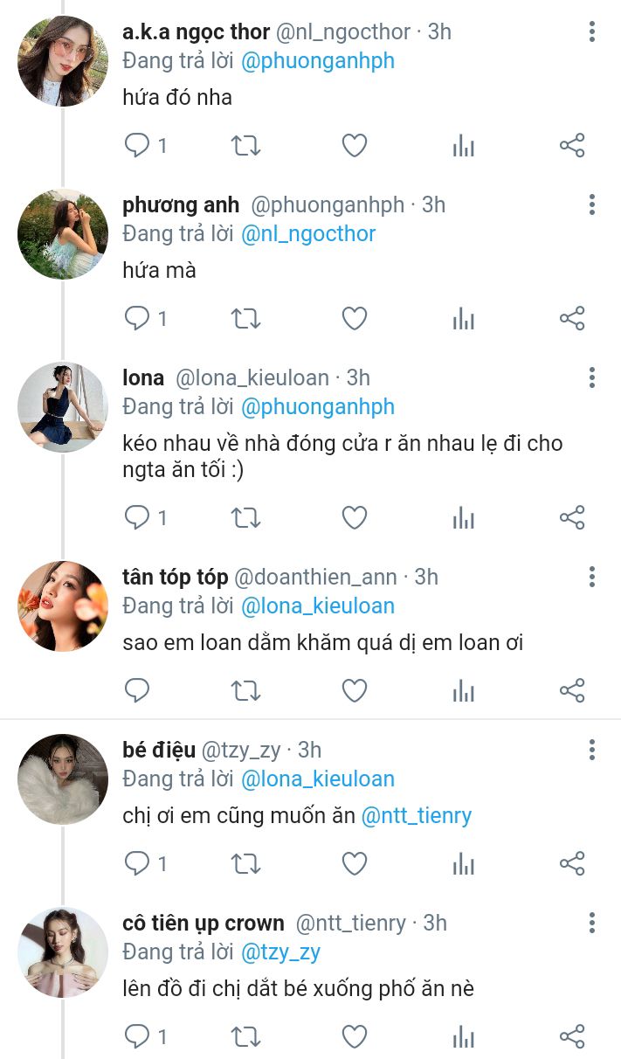Open tân tóp tóp's display name
The image size is (621, 1059).
(176, 578)
